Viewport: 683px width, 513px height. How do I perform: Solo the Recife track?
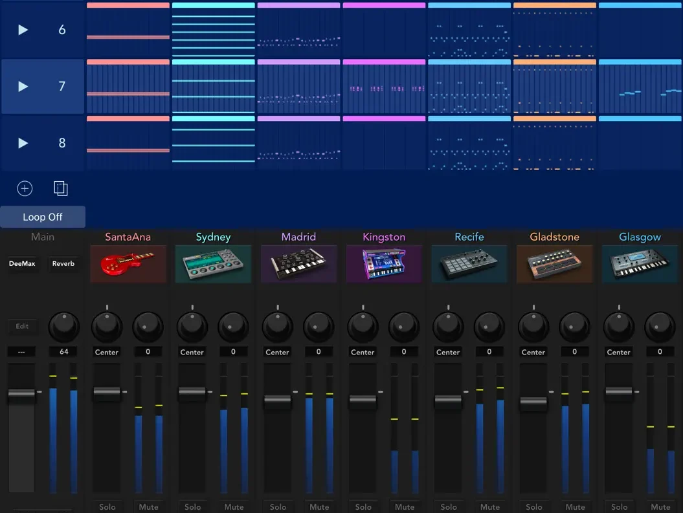pos(449,507)
